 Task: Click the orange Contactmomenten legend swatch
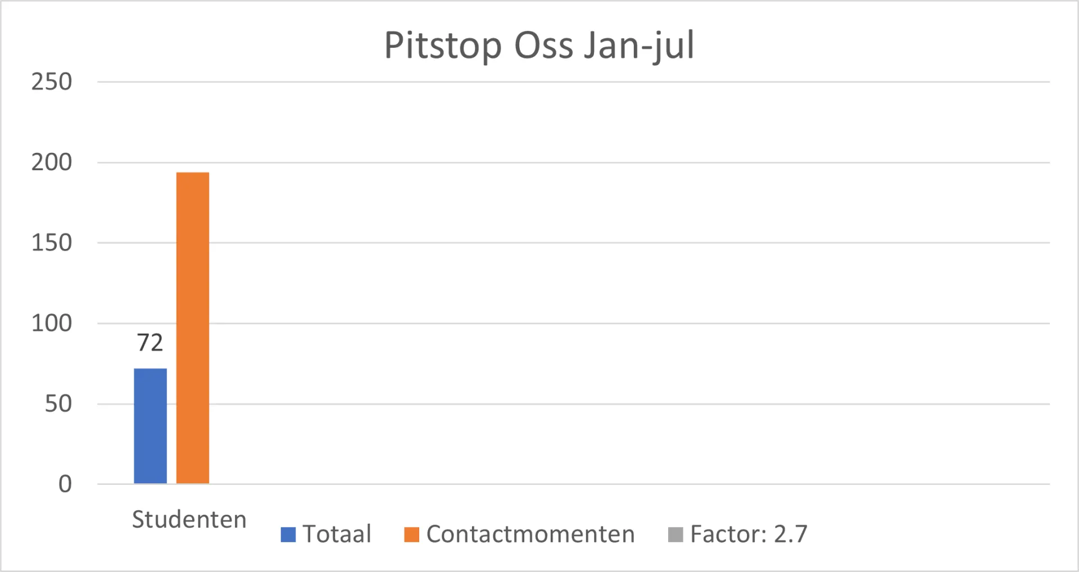(412, 534)
